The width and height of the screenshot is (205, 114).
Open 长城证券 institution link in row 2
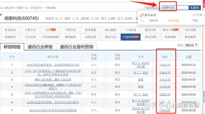[x=165, y=73]
